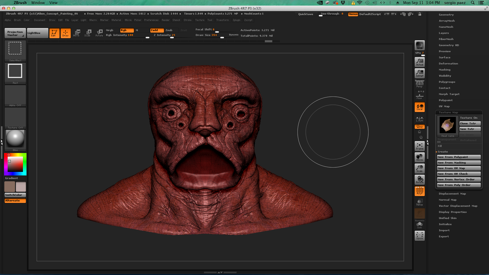The image size is (489, 275).
Task: Select the Draw mode icon
Action: pos(65,33)
